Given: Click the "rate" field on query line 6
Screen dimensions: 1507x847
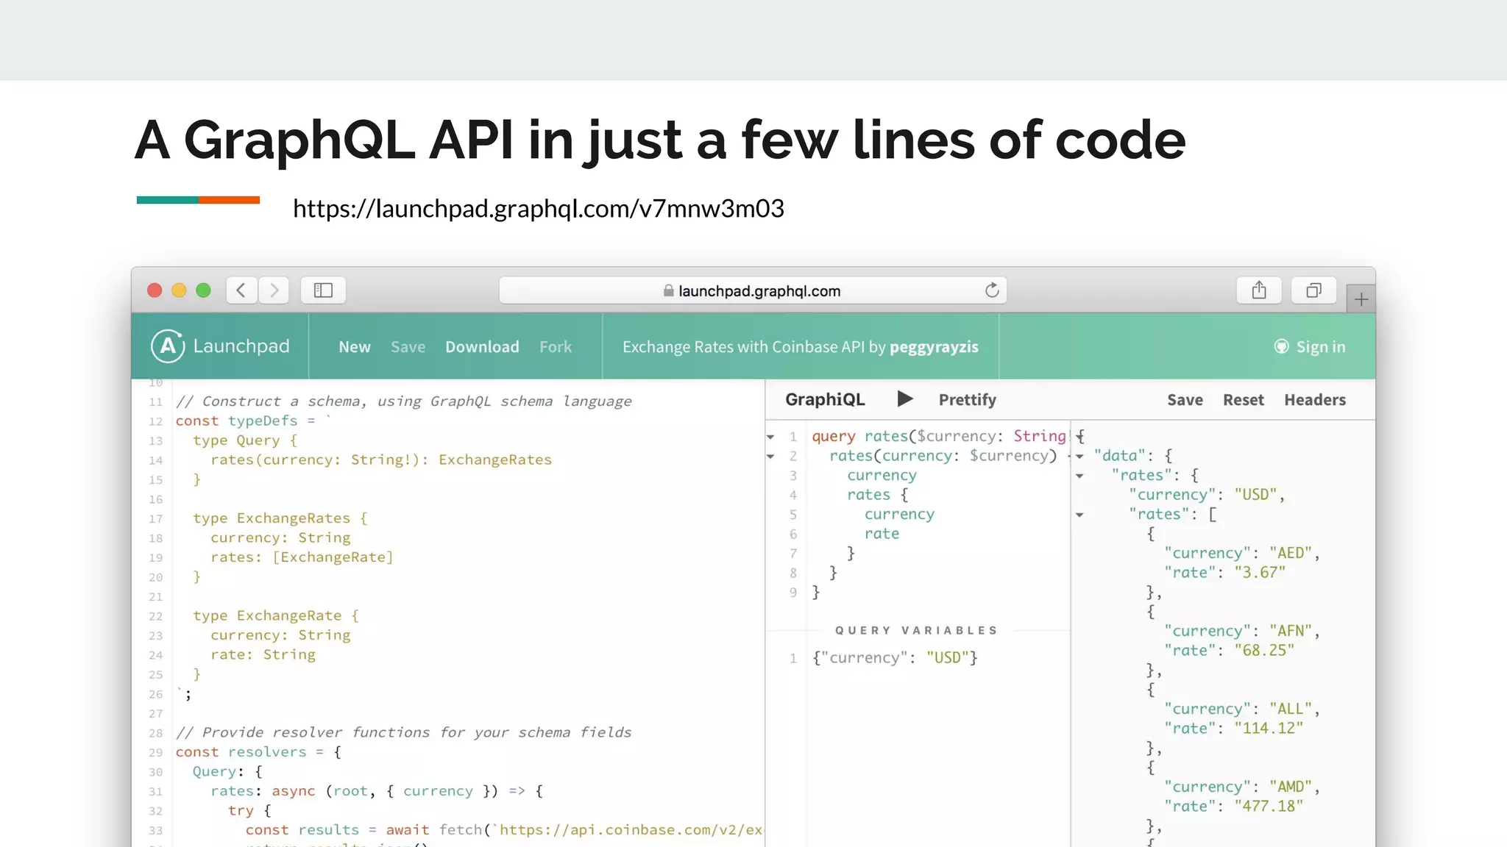Looking at the screenshot, I should coord(882,534).
